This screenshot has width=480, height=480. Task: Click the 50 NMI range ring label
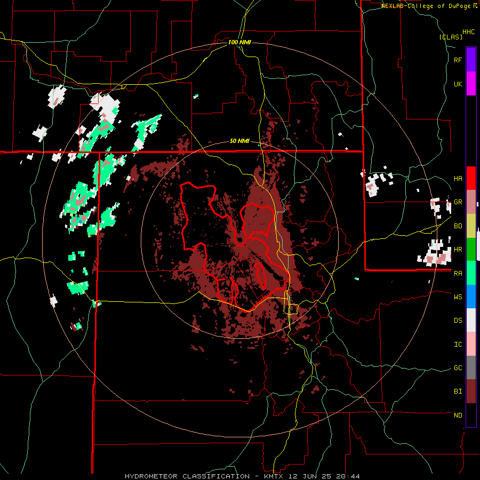tap(239, 141)
